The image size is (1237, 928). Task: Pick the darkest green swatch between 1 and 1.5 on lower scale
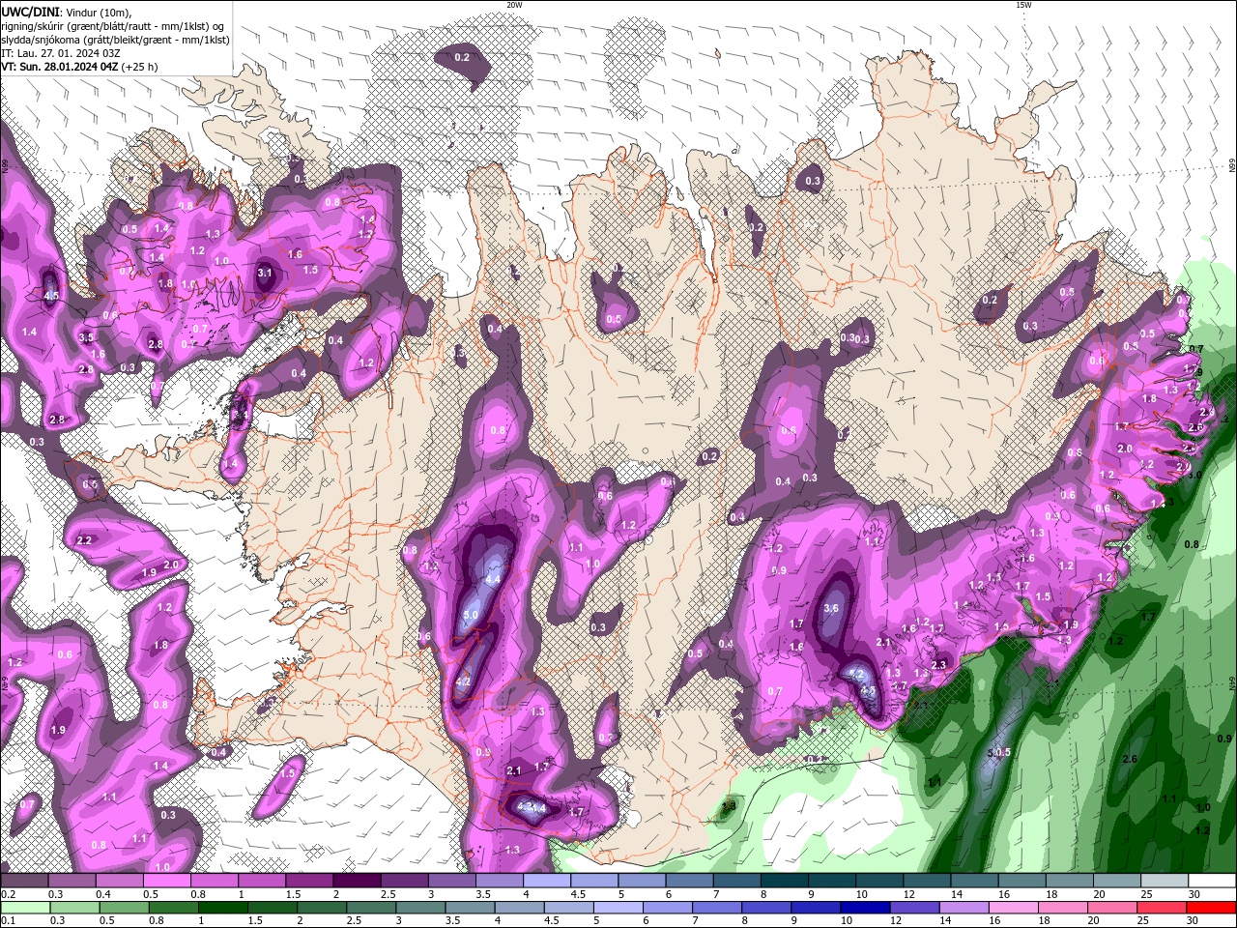(222, 908)
